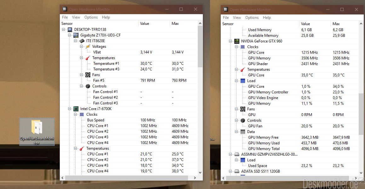Select the Fan #5 sensor row
Viewport: 365px width, 189px height.
(129, 81)
